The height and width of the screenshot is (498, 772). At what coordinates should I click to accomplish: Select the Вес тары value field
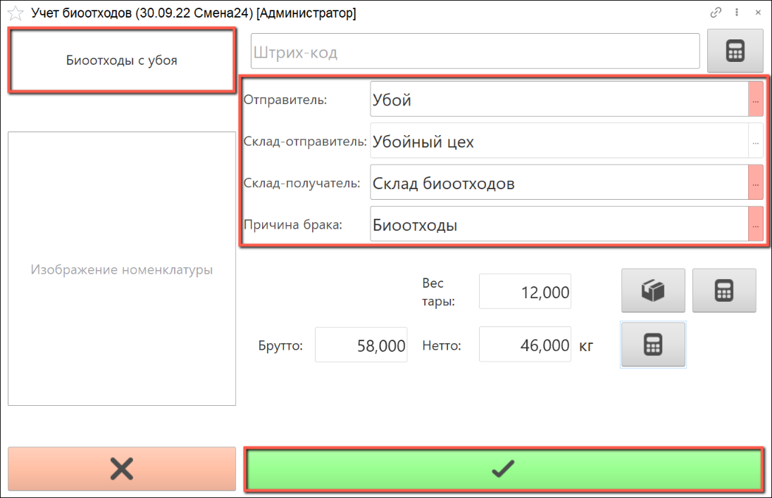[525, 292]
